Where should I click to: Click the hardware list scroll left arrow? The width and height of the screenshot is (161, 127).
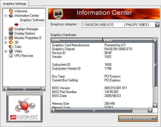(53, 111)
